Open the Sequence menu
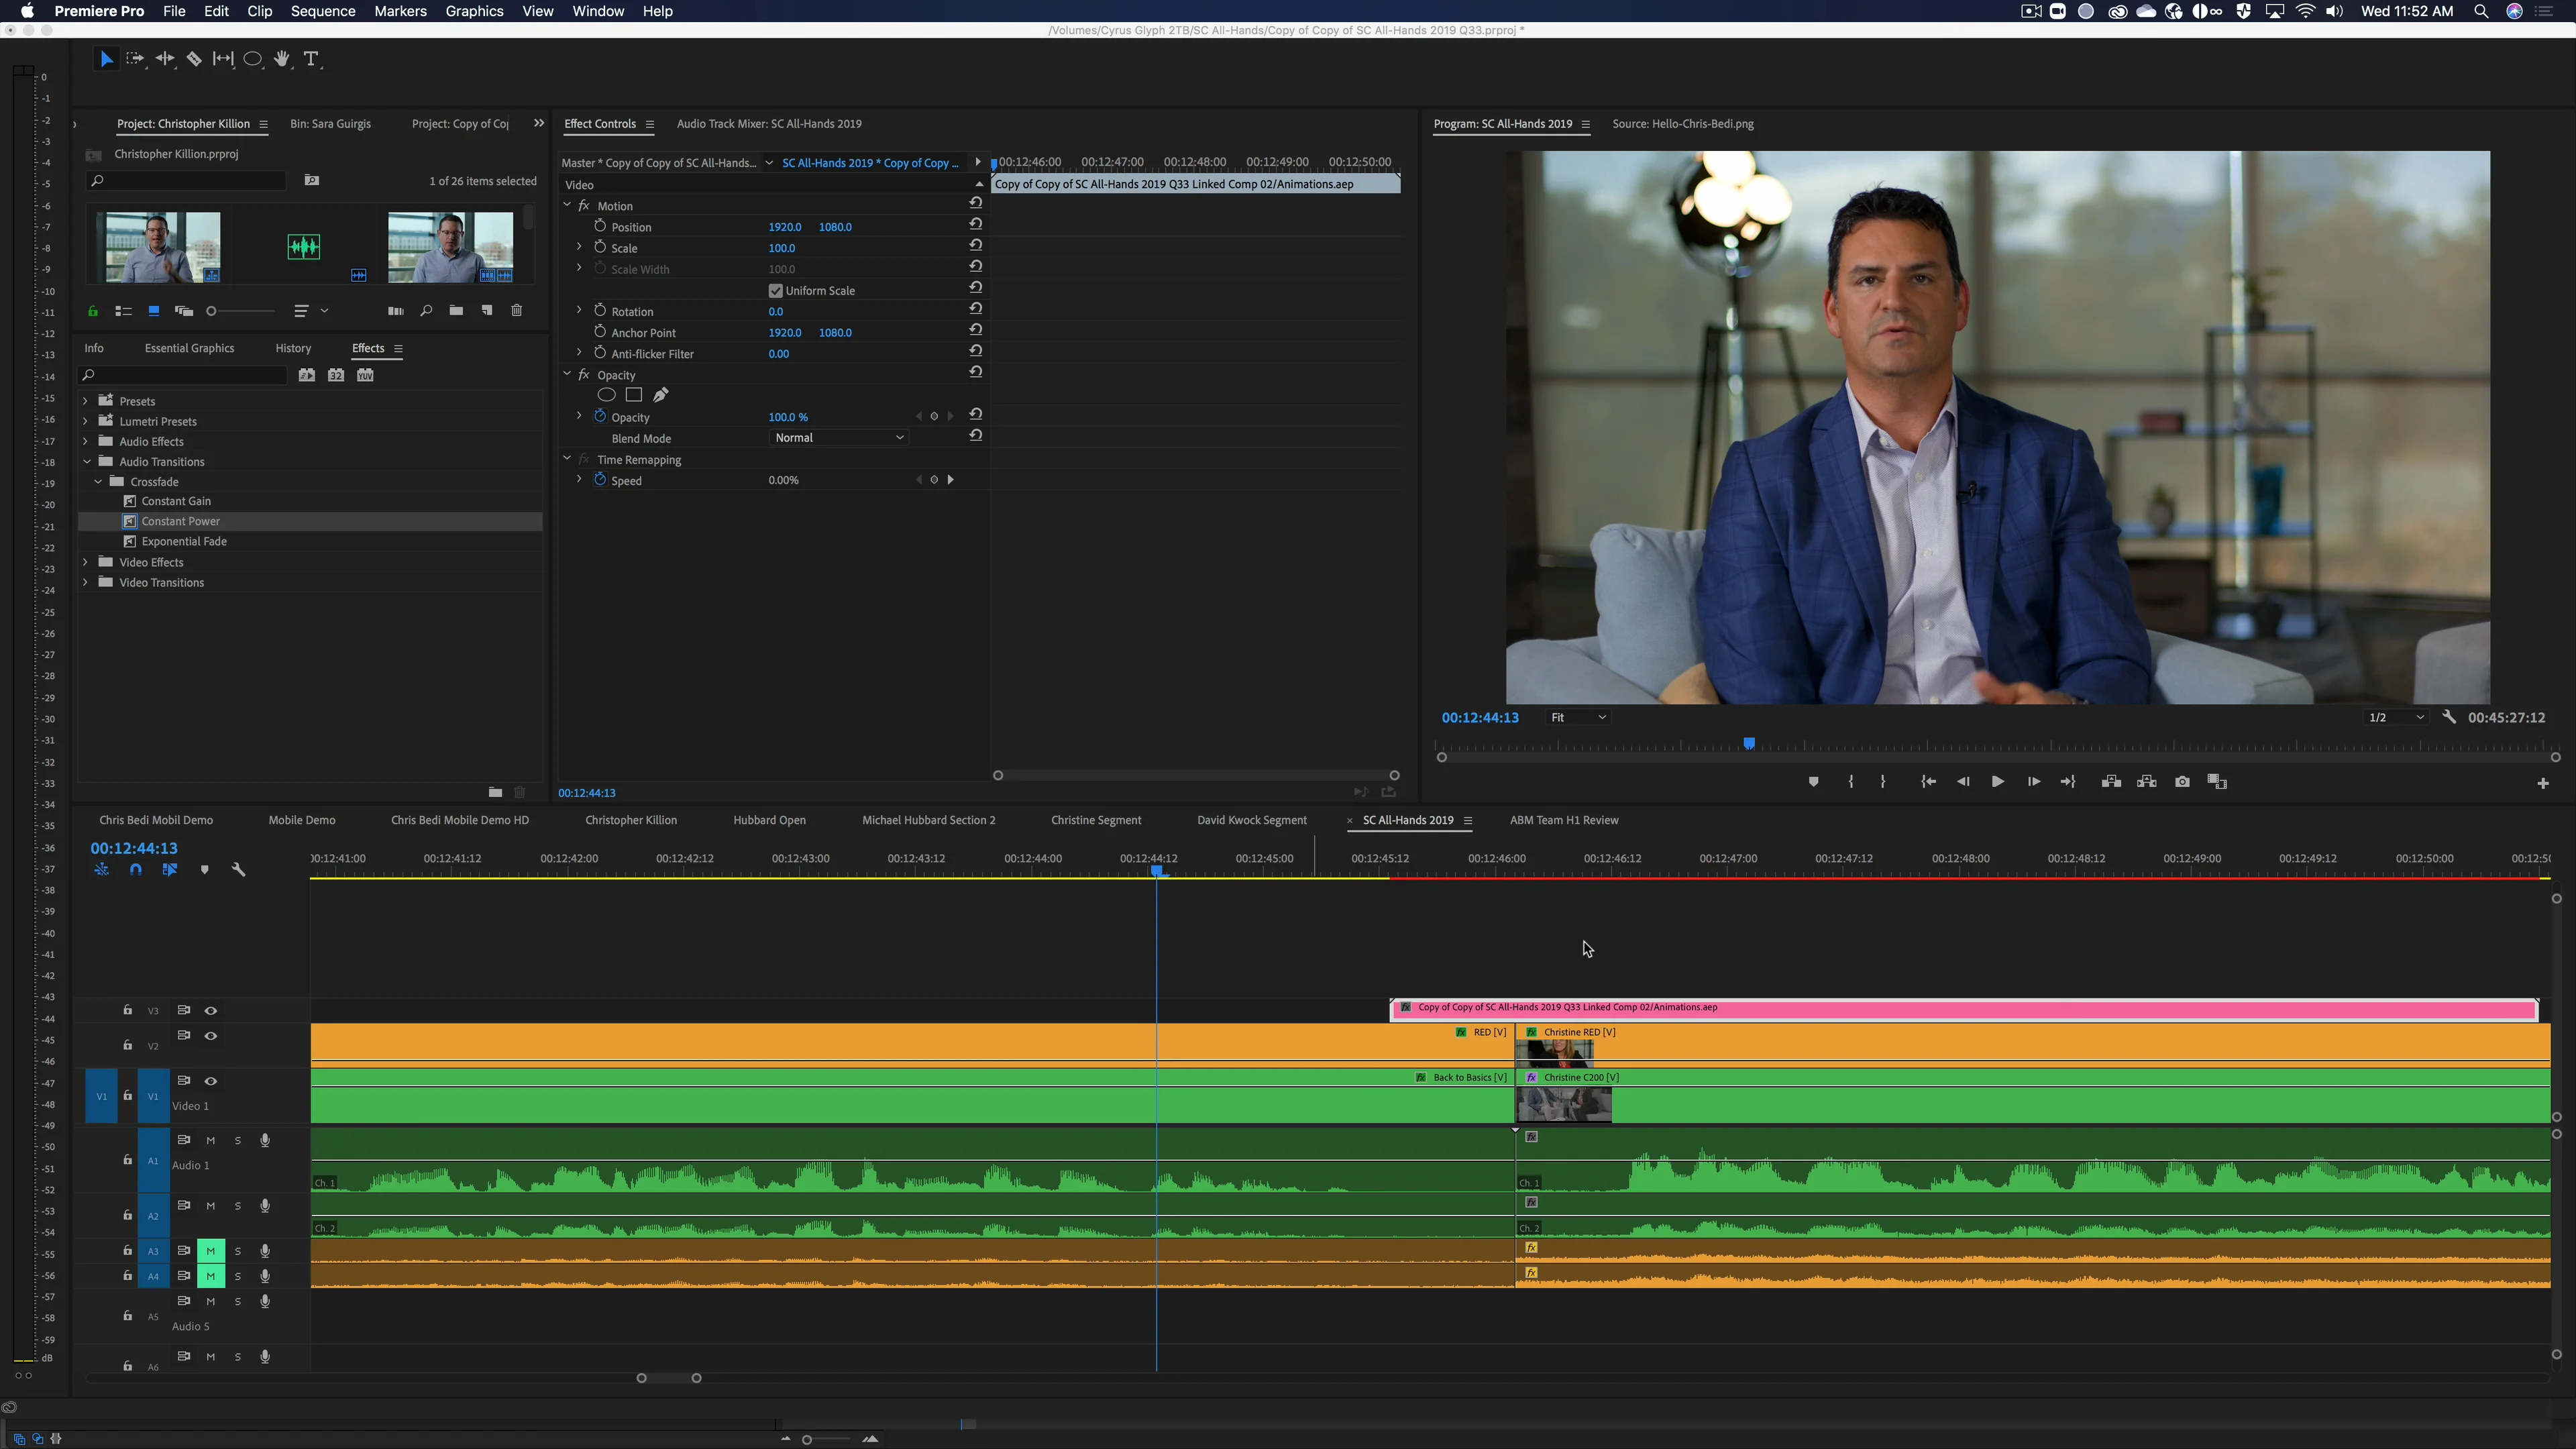 coord(322,11)
